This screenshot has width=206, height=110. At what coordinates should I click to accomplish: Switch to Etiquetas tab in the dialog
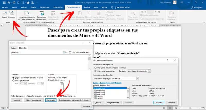(23, 48)
